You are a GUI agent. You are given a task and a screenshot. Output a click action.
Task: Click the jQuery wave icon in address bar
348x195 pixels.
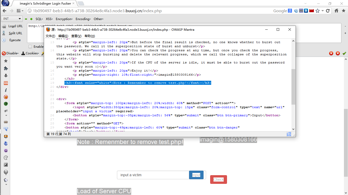tap(296, 11)
